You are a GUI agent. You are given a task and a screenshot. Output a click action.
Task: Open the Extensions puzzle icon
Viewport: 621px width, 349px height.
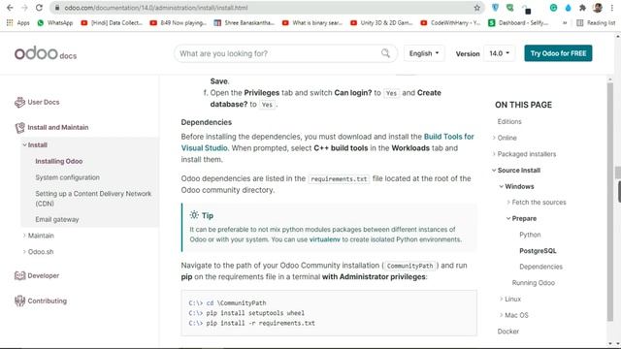tap(582, 8)
